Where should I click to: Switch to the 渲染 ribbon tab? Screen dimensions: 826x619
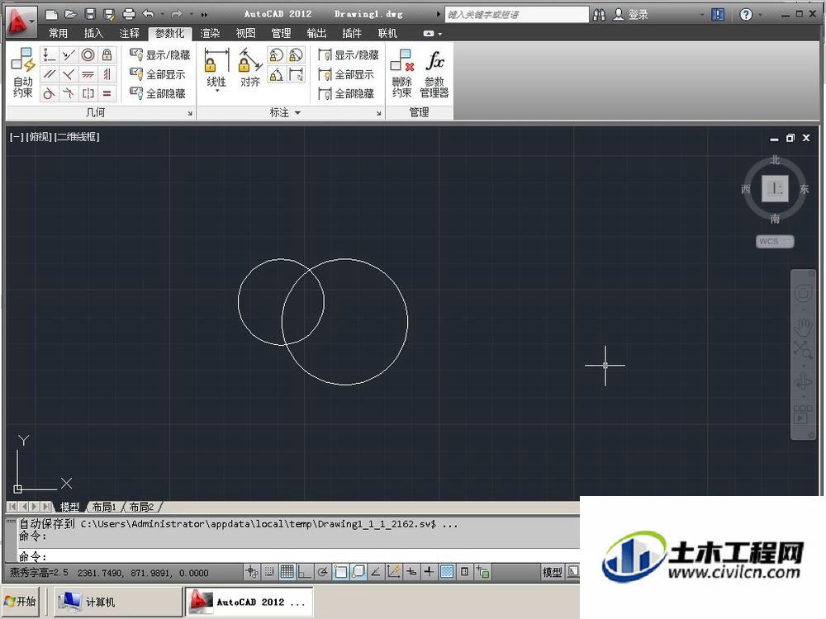210,33
